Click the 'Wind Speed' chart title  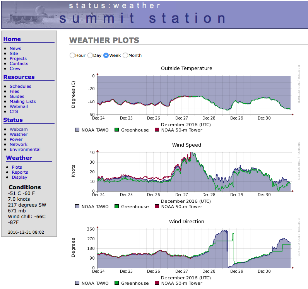[187, 145]
